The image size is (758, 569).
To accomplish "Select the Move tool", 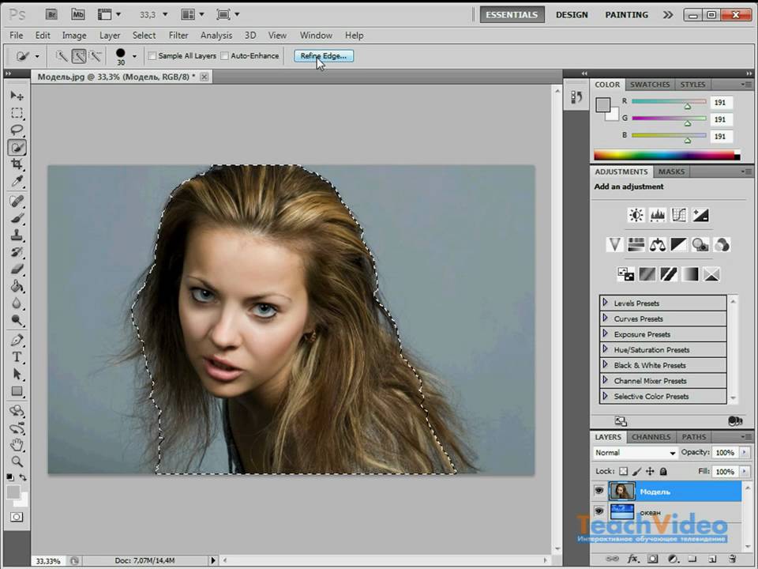I will tap(17, 96).
